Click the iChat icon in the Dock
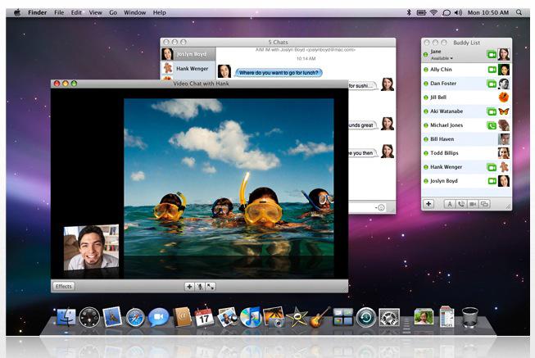Viewport: 535px width, 358px height. tap(159, 317)
